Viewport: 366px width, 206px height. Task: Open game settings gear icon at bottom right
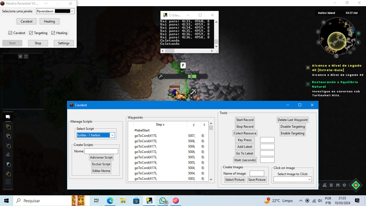344,185
